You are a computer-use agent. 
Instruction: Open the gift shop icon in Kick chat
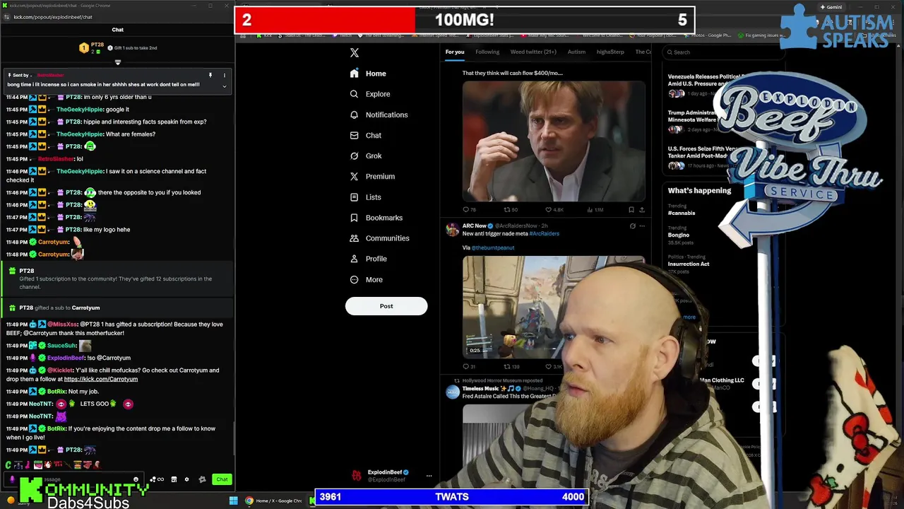[174, 479]
